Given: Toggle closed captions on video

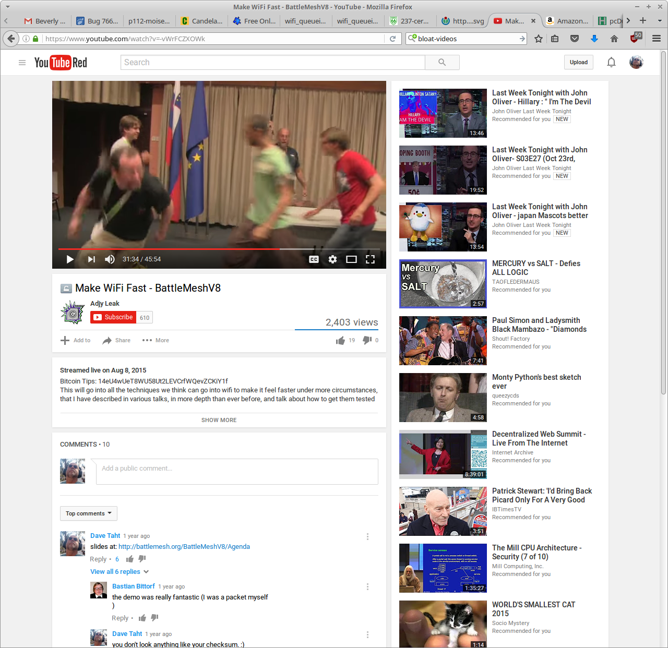Looking at the screenshot, I should click(314, 259).
